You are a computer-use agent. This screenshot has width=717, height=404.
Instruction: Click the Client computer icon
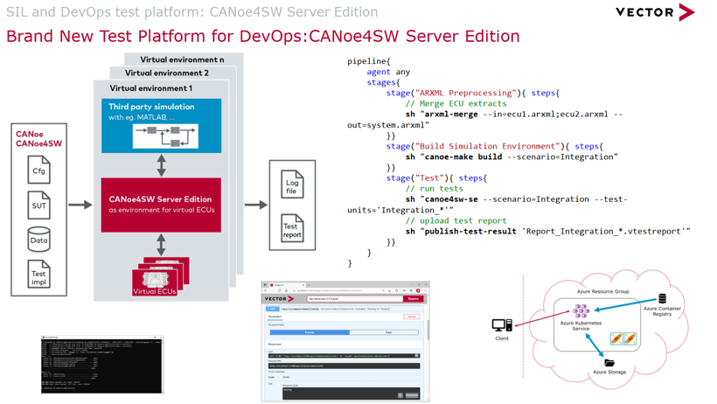click(502, 324)
